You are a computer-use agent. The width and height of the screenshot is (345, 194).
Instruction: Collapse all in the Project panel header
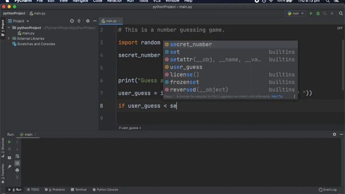click(x=79, y=21)
